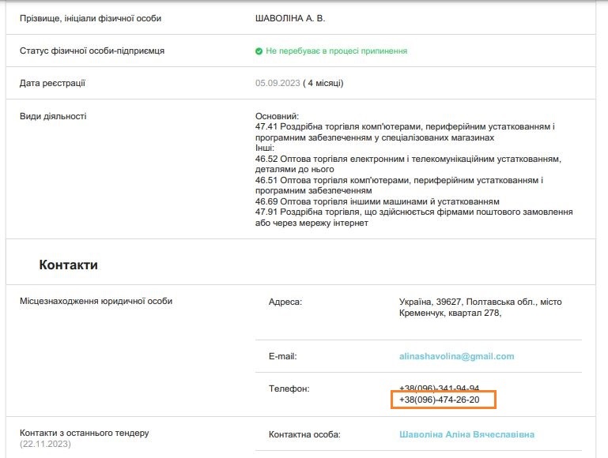Click the activity 46.69 Оптова торгівля іншими машинами
Screen dimensions: 608x458
click(377, 201)
